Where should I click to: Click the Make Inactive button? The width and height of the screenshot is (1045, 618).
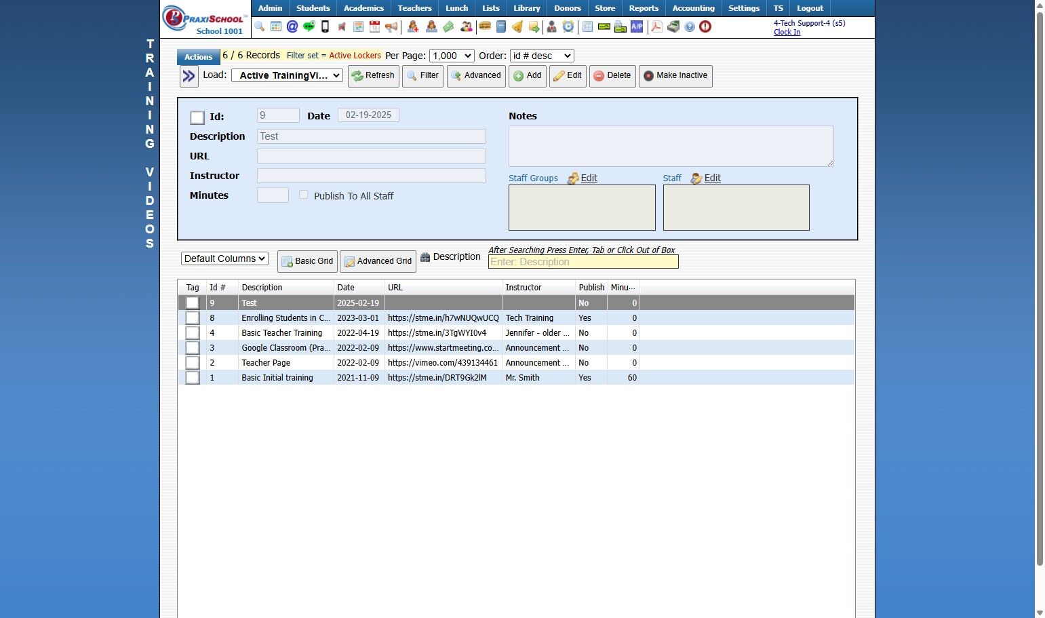[675, 76]
